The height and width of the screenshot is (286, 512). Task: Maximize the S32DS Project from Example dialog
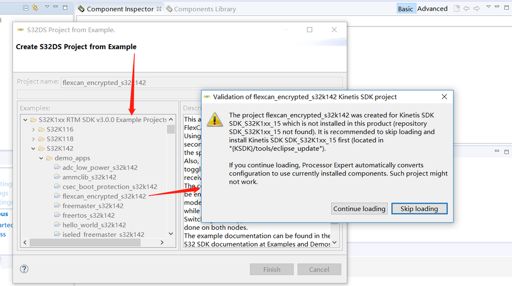coord(309,30)
